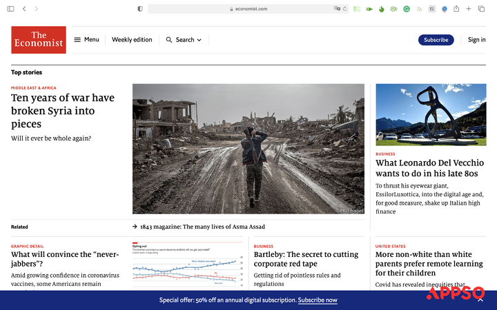Viewport: 497px width, 310px height.
Task: Open the Opting out vaccine chart thumbnail
Action: [188, 265]
